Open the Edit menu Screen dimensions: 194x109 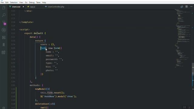[7, 2]
